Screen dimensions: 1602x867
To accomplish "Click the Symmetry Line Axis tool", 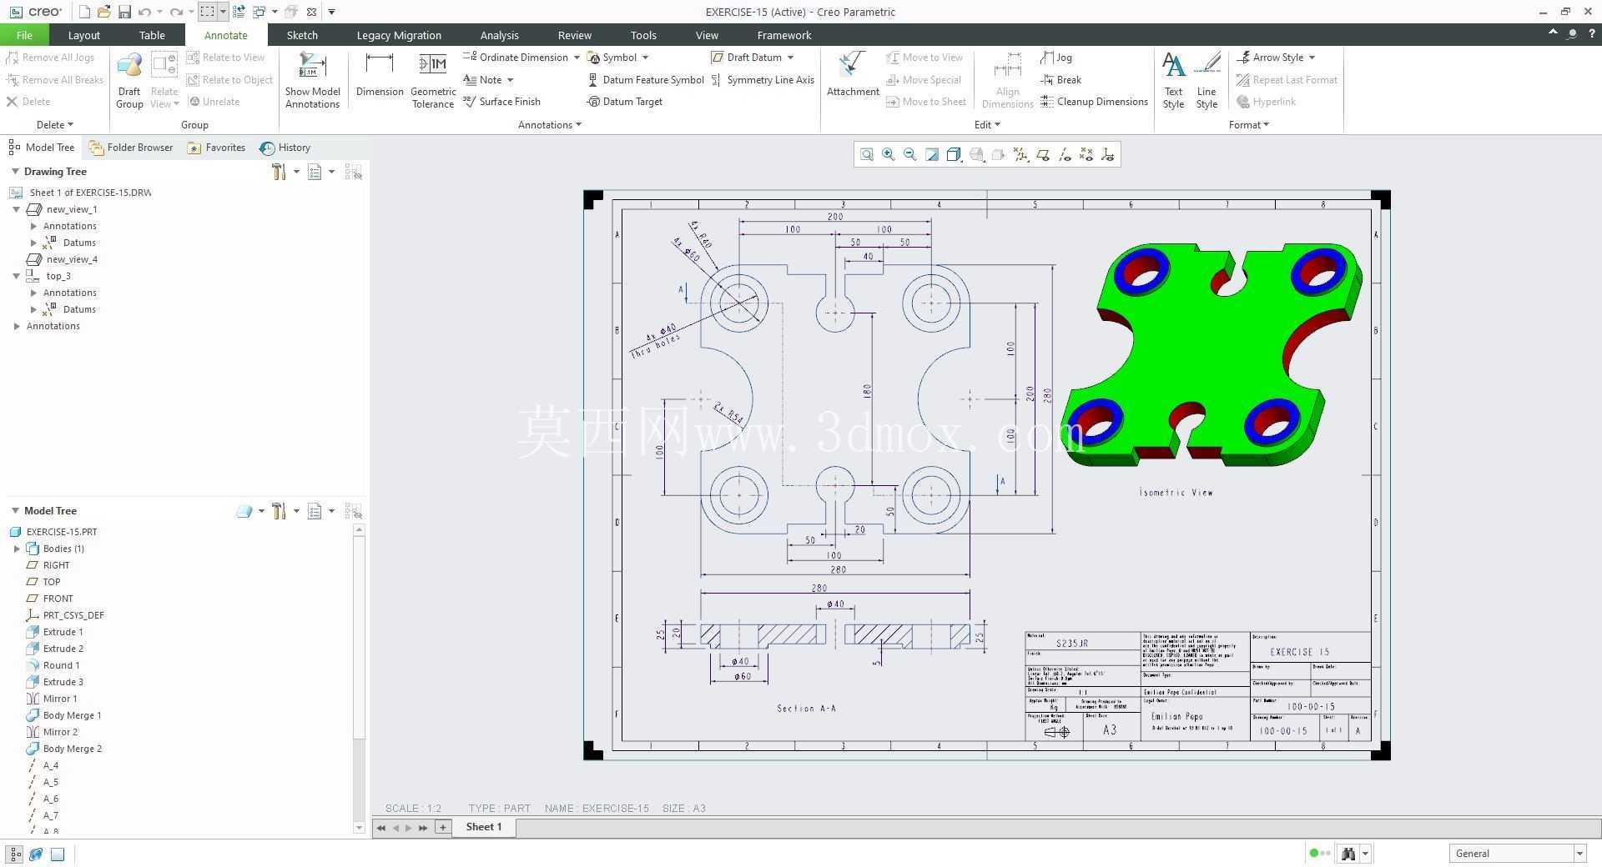I will click(763, 80).
